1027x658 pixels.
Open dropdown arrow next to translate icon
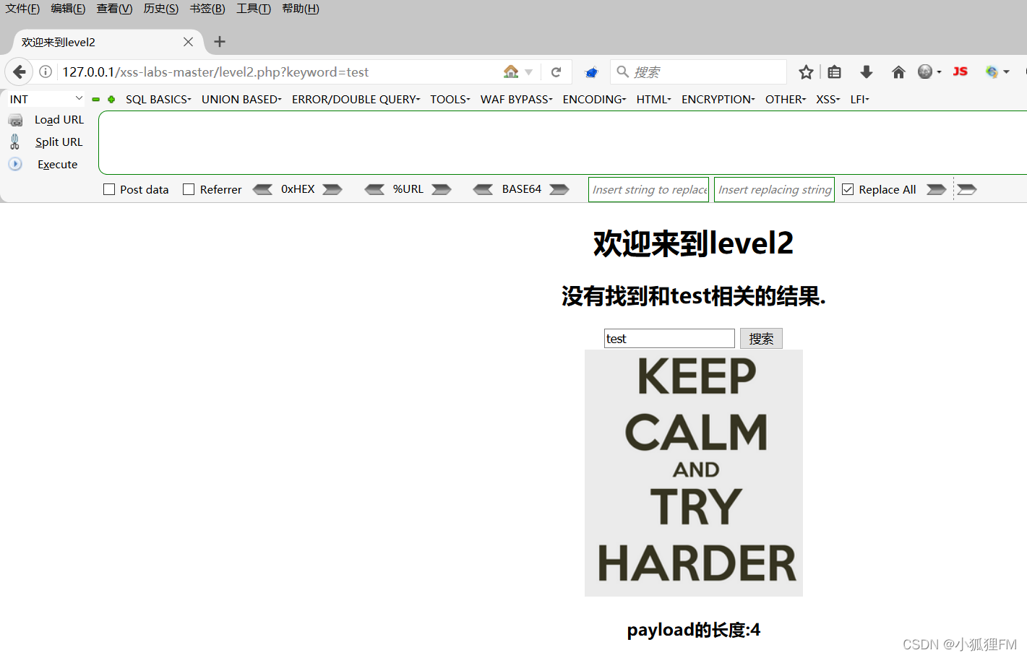pos(1006,72)
